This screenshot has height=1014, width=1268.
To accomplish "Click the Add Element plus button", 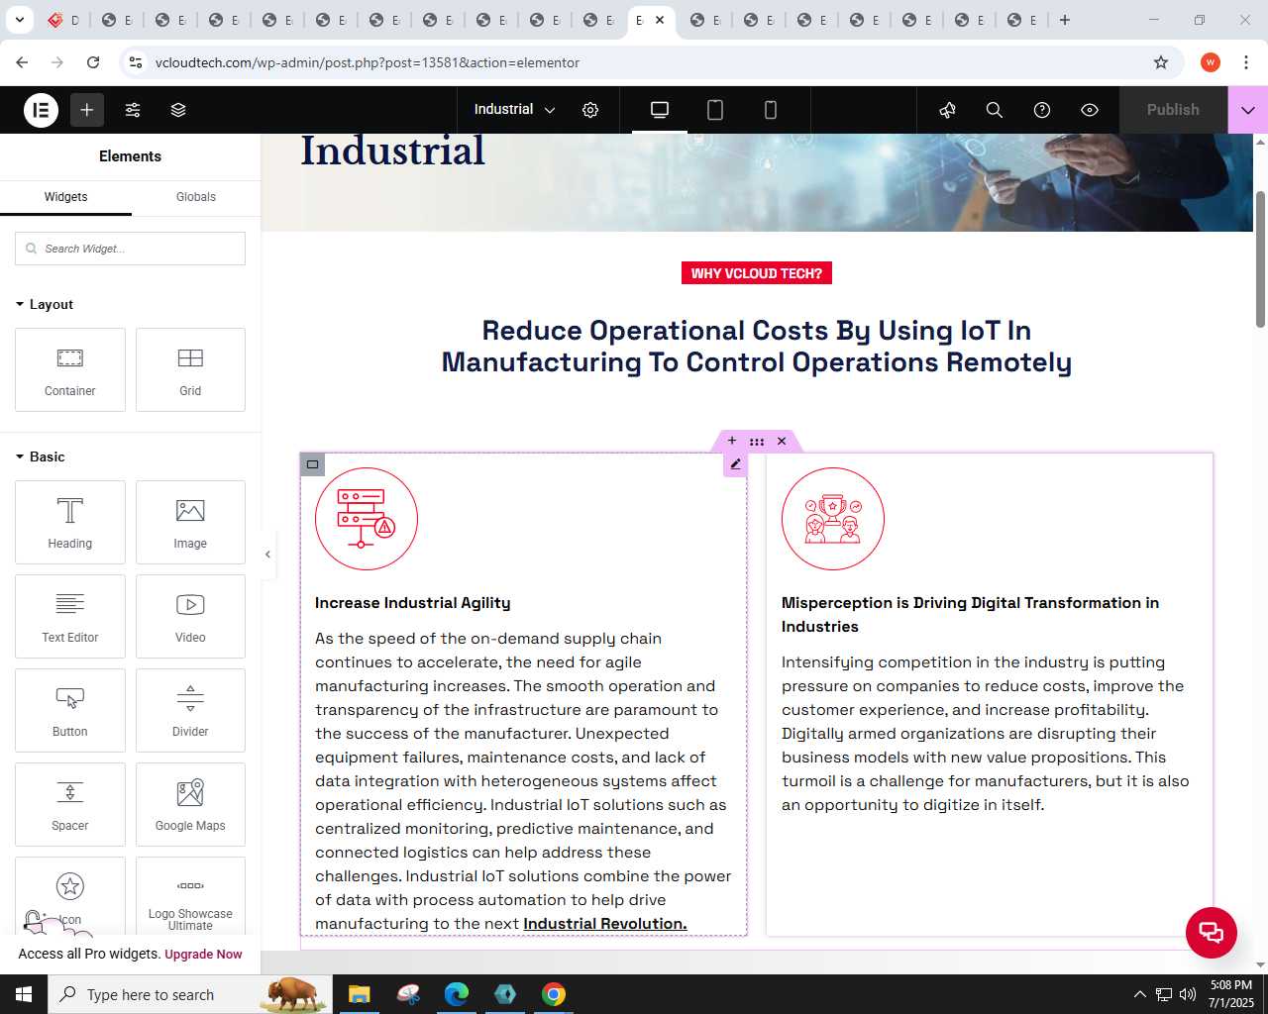I will 87,110.
